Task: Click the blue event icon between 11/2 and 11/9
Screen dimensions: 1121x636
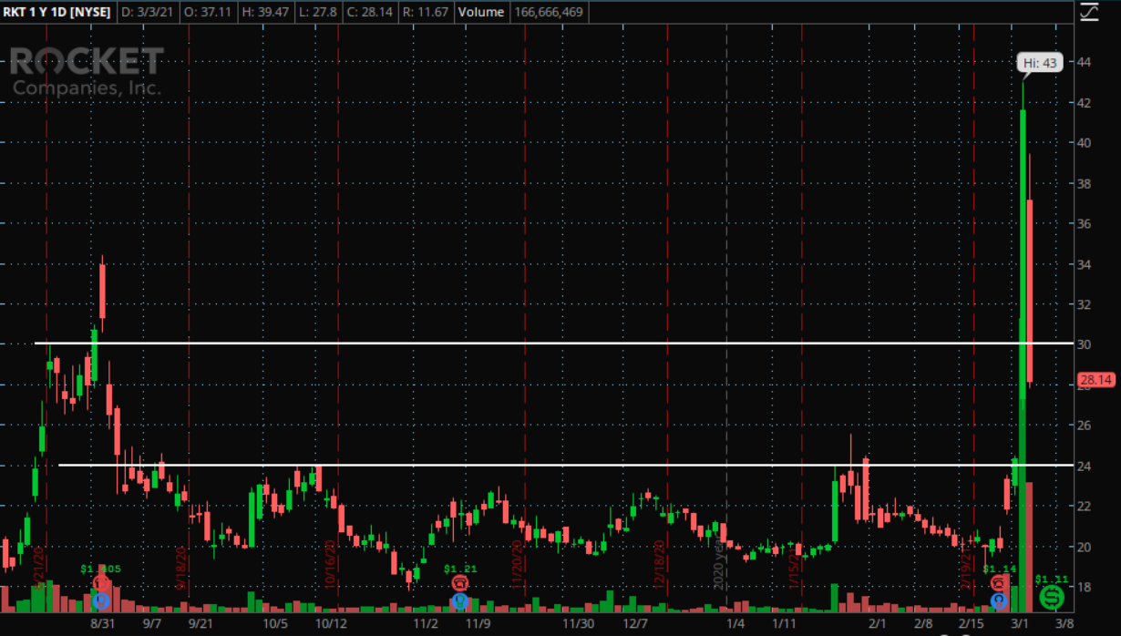Action: pyautogui.click(x=460, y=601)
